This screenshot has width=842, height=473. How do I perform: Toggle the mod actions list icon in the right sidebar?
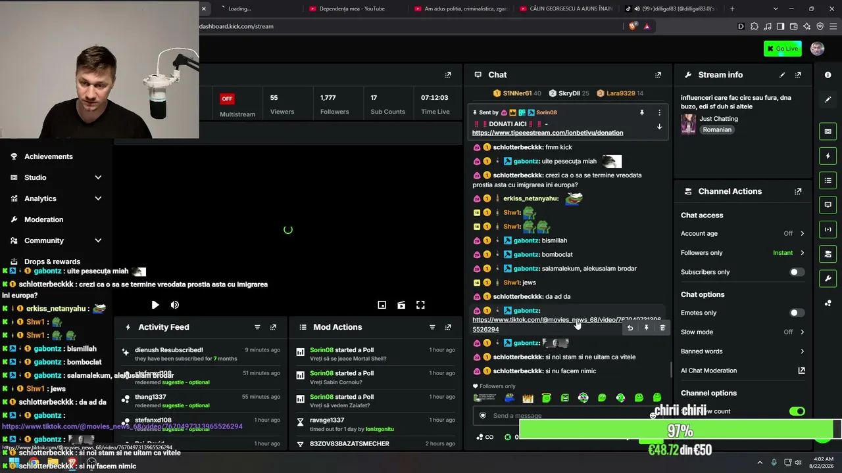pos(828,181)
